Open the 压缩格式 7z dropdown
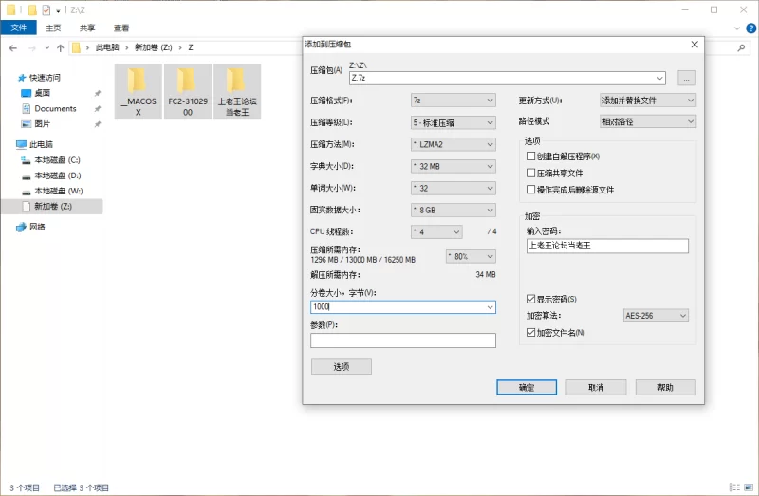The width and height of the screenshot is (759, 496). tap(454, 101)
